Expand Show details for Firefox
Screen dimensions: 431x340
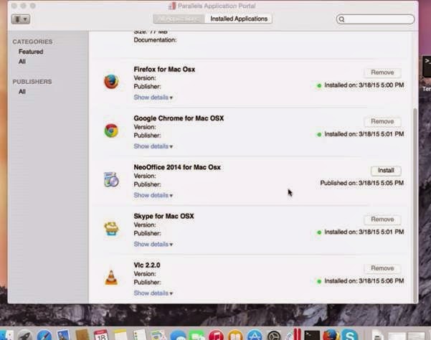(153, 98)
